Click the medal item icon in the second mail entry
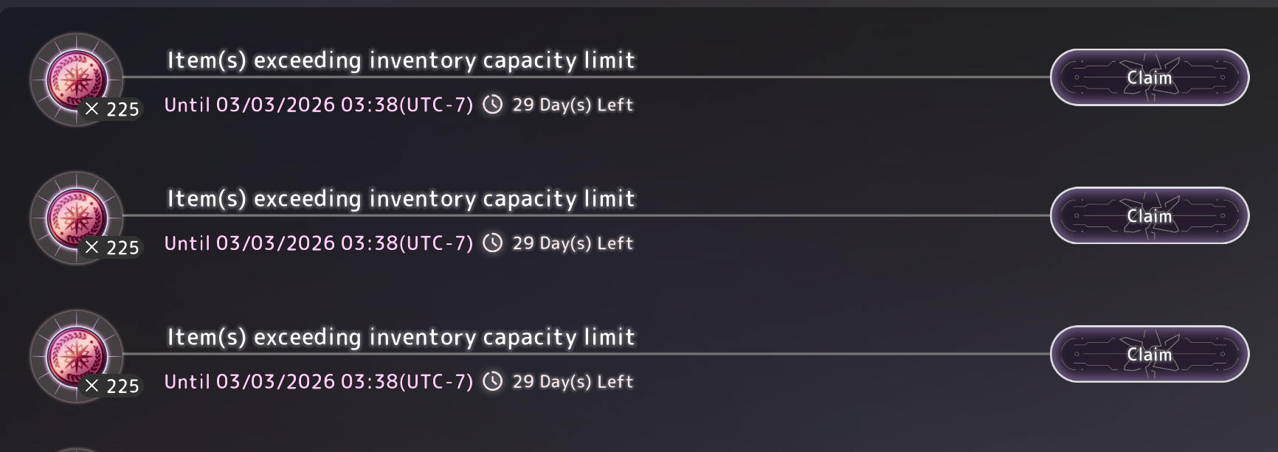Viewport: 1278px width, 452px height. 77,215
